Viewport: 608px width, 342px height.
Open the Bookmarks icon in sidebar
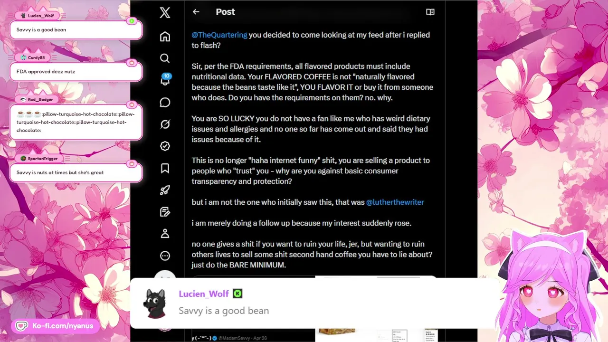(x=165, y=168)
